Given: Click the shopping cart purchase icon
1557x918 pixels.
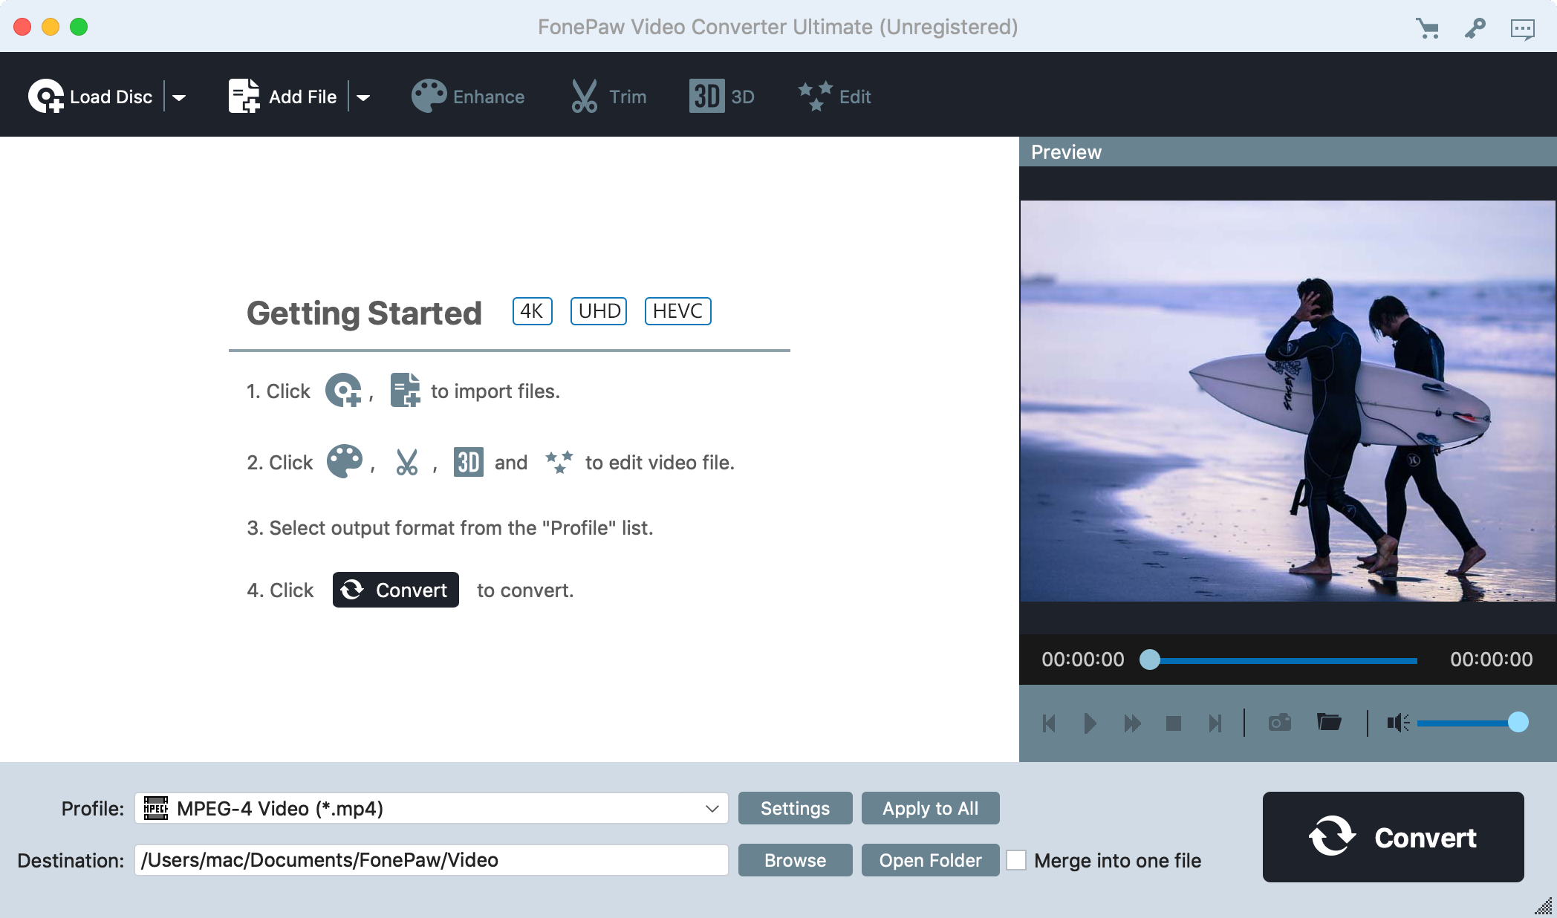Looking at the screenshot, I should click(1428, 27).
